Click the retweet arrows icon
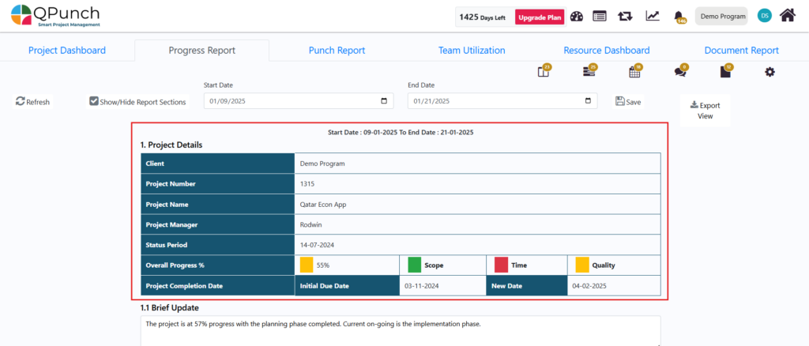 pyautogui.click(x=625, y=17)
